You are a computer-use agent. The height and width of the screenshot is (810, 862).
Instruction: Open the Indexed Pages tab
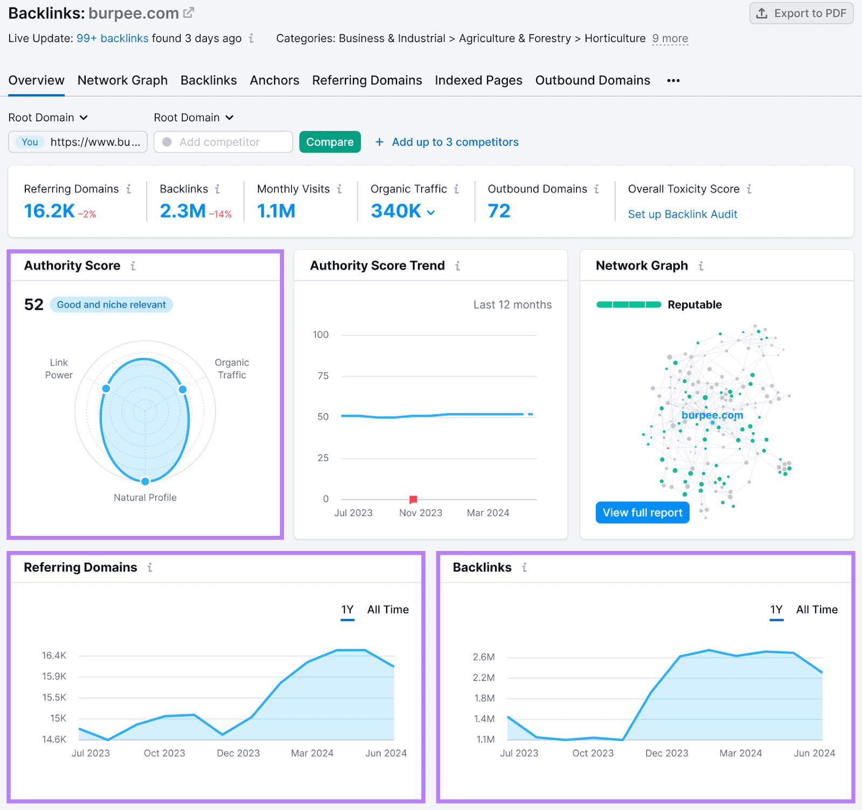pos(478,80)
